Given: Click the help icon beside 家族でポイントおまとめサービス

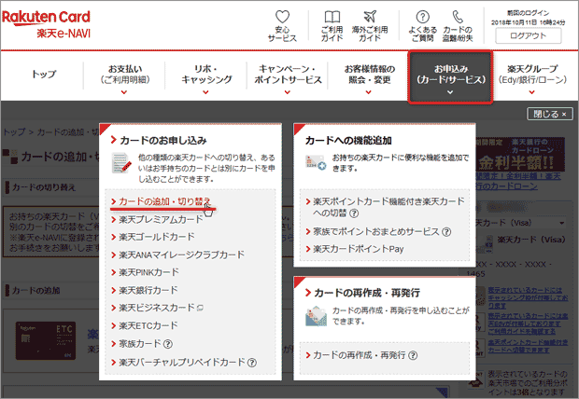Looking at the screenshot, I should 446,232.
